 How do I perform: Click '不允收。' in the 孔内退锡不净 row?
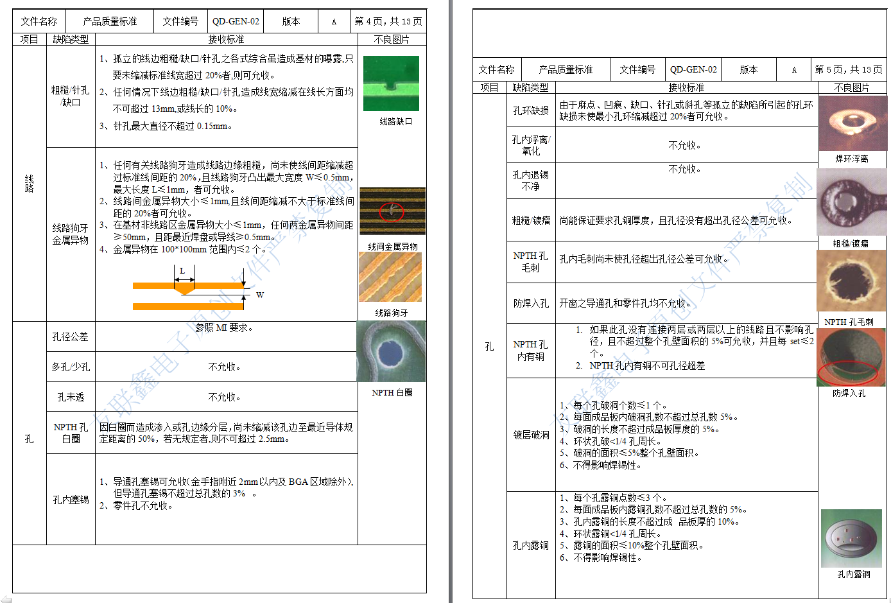click(x=686, y=169)
